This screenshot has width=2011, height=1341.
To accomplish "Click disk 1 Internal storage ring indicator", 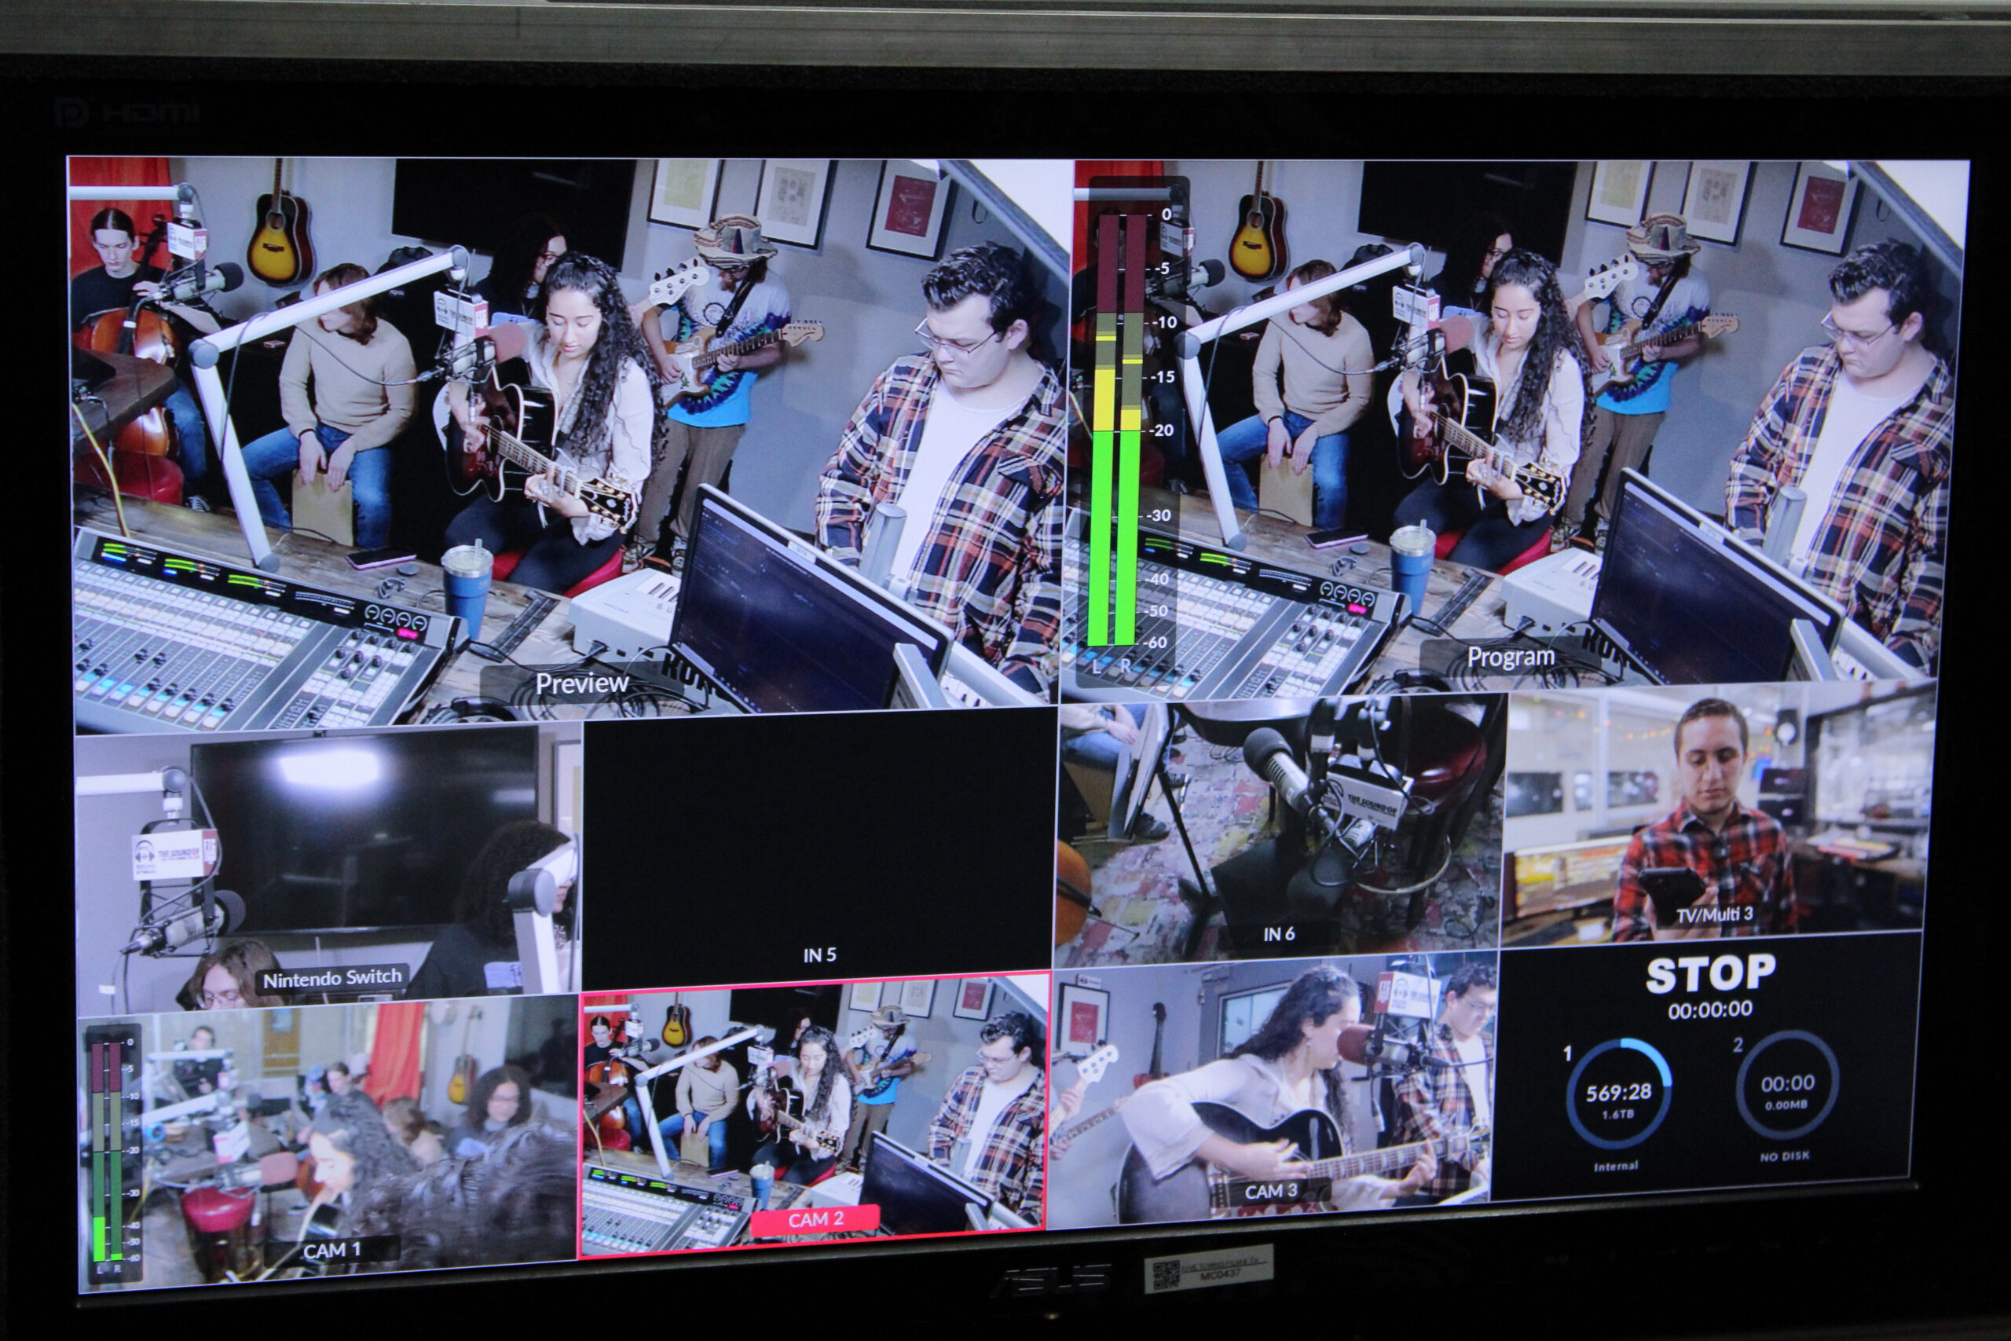I will click(1618, 1097).
